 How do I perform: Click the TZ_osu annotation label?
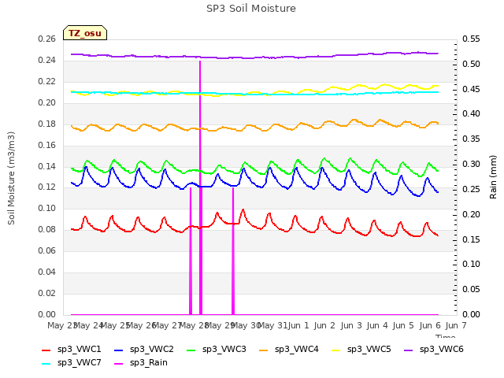85,33
